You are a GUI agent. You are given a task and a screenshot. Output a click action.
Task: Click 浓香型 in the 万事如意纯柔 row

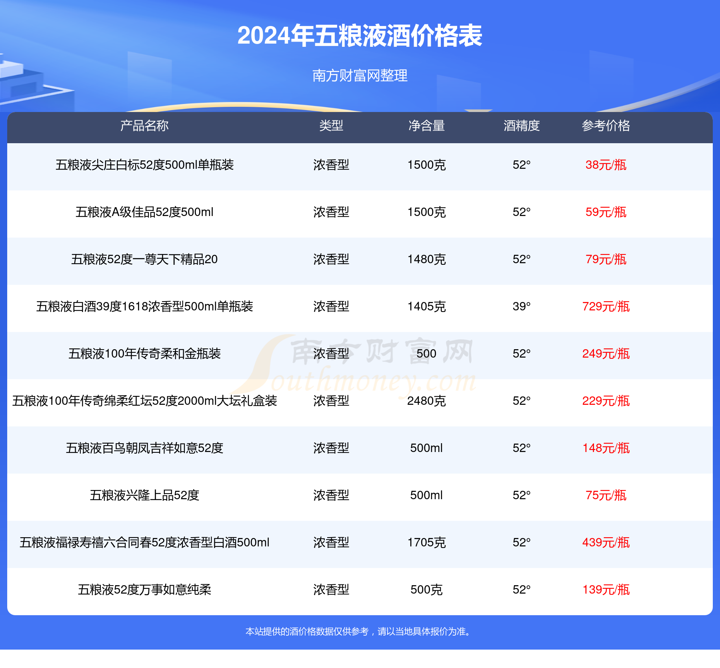(331, 590)
